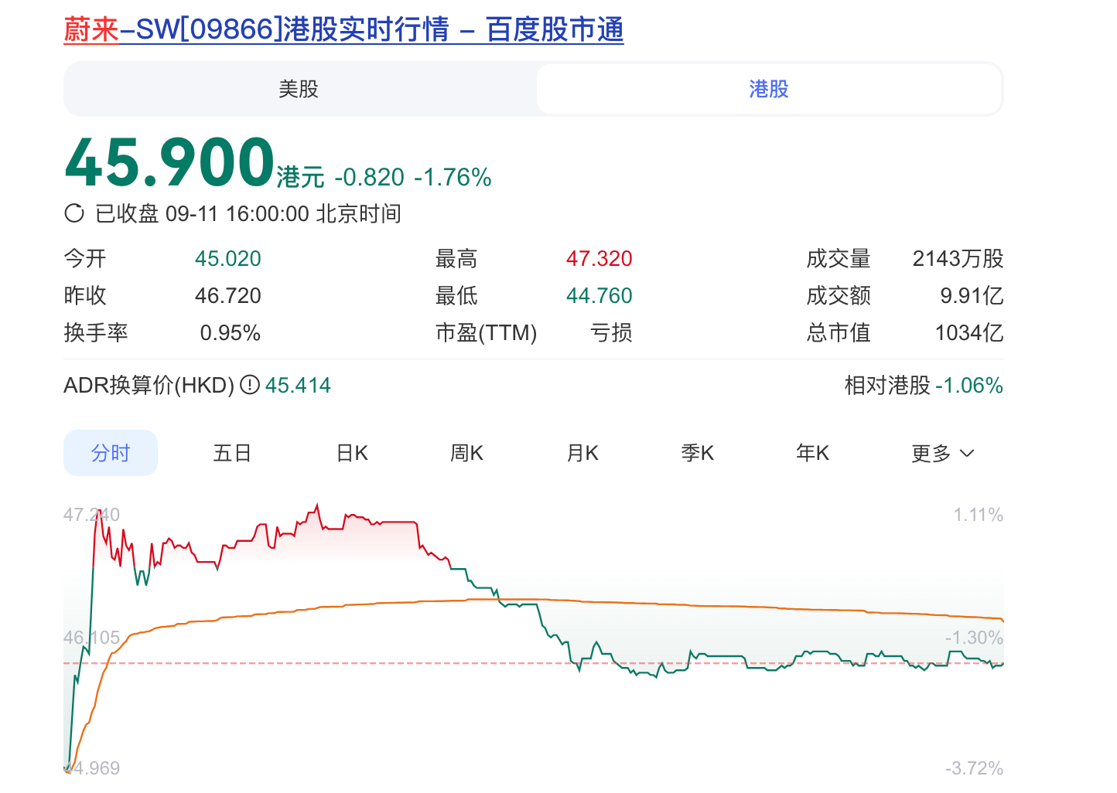Click the refresh circle icon beside 已收盘
The image size is (1117, 793).
(x=74, y=213)
